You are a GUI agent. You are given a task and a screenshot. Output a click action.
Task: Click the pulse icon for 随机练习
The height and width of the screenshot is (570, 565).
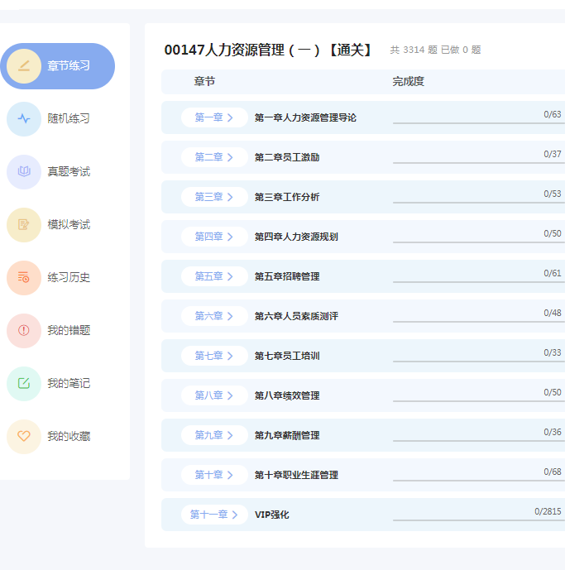coord(24,119)
